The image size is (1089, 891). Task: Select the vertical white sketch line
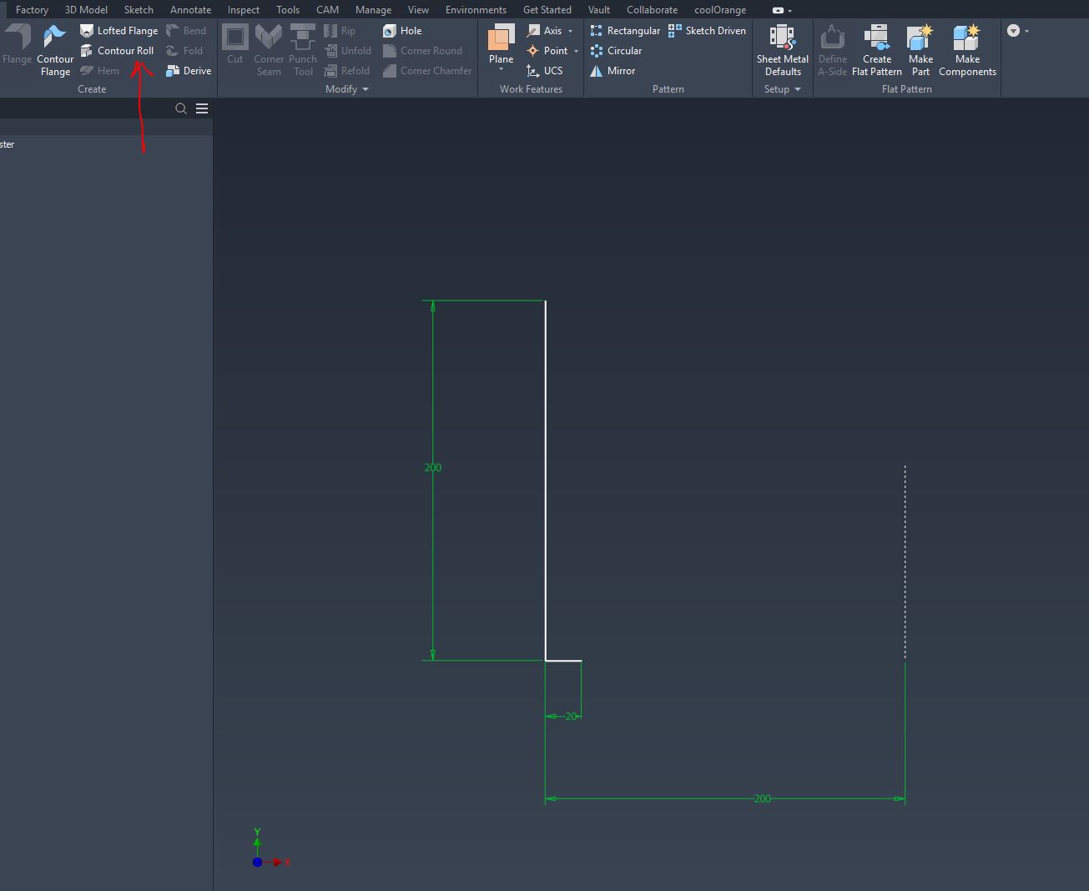click(546, 481)
